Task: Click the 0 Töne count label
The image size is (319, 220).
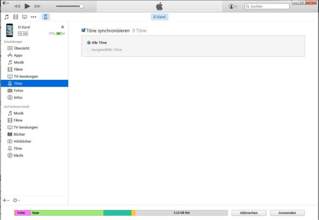Action: click(x=139, y=30)
